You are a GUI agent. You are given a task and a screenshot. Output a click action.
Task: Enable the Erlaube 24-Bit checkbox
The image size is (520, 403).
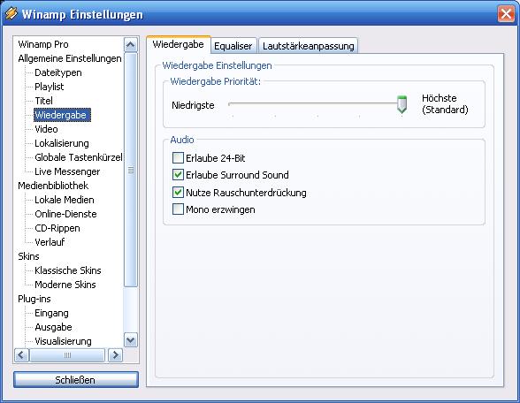(x=178, y=157)
